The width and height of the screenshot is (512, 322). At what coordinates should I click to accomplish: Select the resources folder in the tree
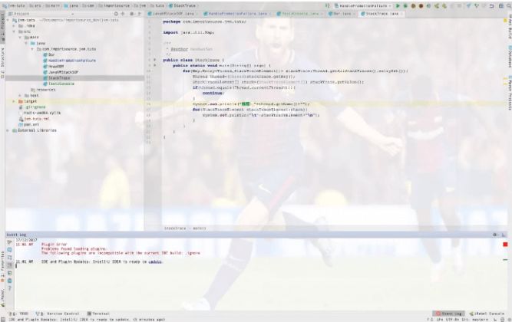[x=43, y=90]
